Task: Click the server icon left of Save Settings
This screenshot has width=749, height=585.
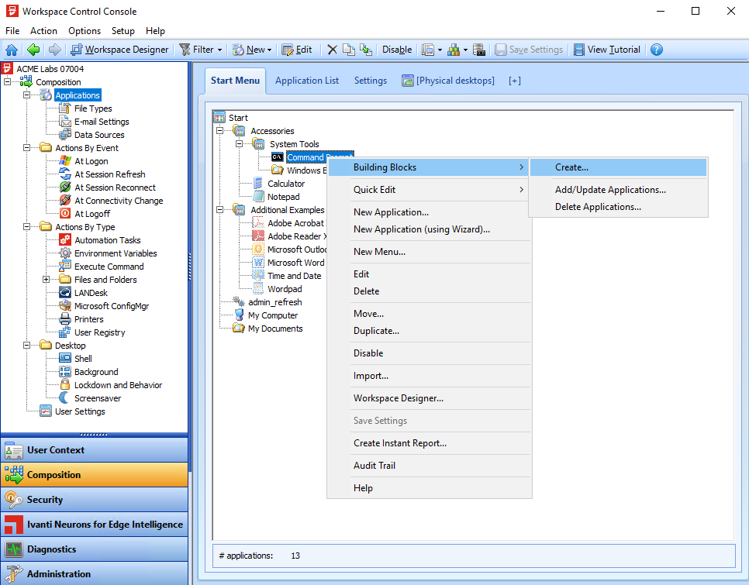Action: tap(479, 50)
